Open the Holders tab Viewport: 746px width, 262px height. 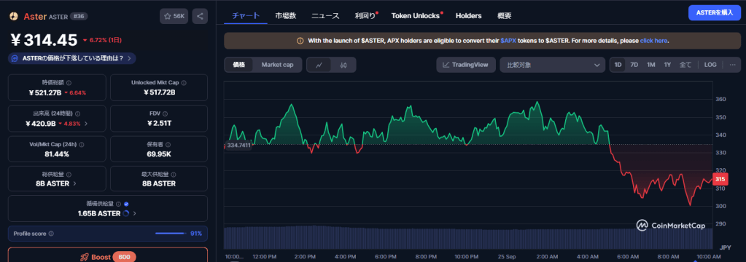tap(469, 16)
